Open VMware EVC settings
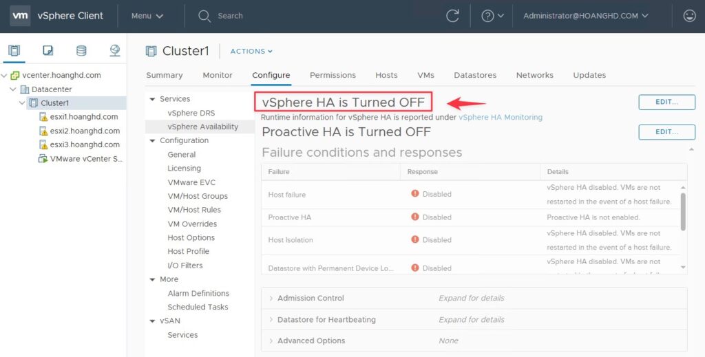The width and height of the screenshot is (705, 357). click(191, 182)
